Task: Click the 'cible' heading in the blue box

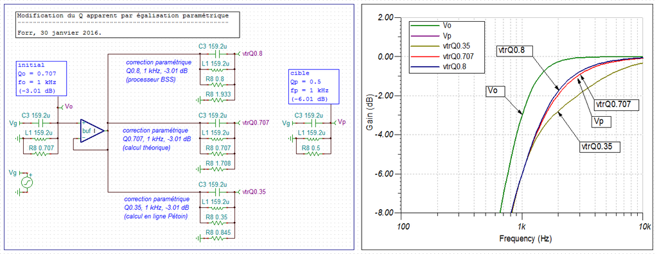Action: tap(299, 73)
